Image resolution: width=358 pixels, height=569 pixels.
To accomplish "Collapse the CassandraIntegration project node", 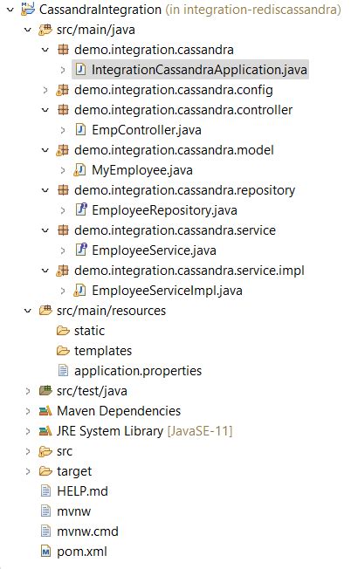I will point(10,10).
